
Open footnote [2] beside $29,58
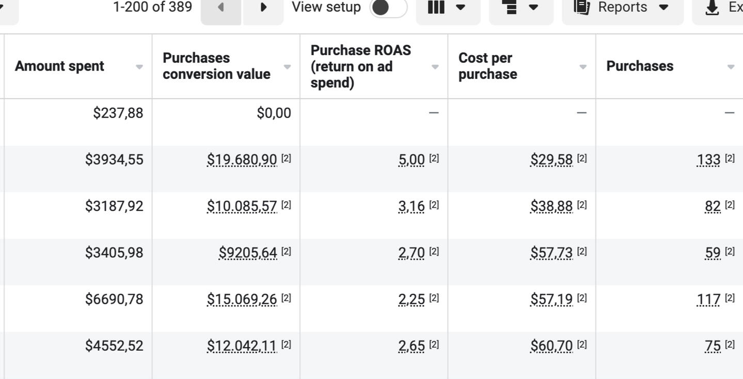coord(582,159)
